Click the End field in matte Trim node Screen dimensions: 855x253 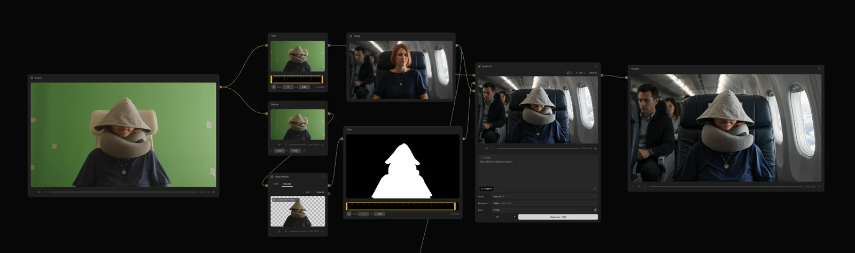coord(379,214)
